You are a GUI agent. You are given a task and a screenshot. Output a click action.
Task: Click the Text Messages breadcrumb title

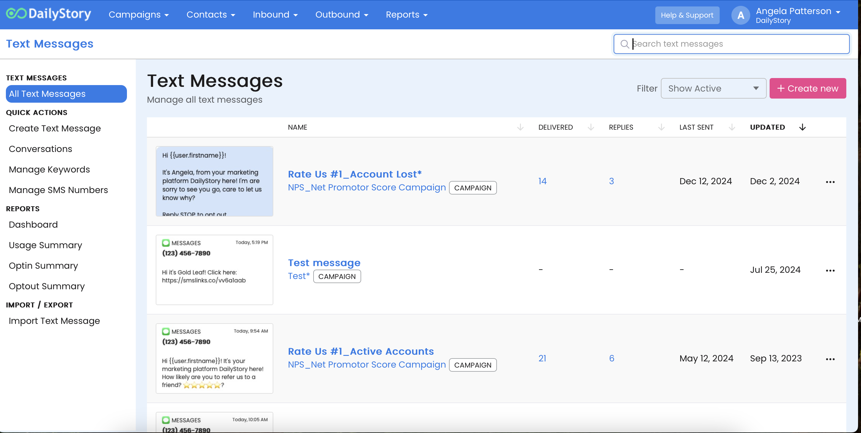click(x=49, y=44)
